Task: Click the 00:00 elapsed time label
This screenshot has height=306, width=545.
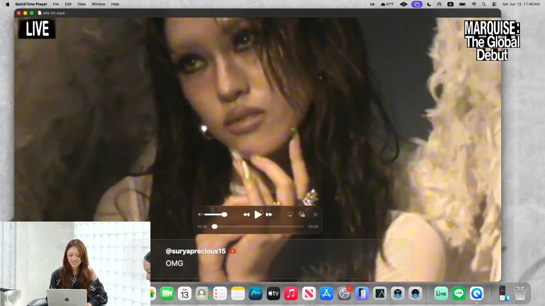Action: pos(202,227)
